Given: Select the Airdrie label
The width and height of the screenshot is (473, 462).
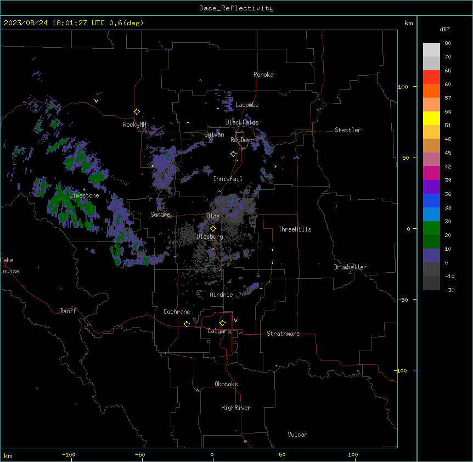Looking at the screenshot, I should (221, 295).
